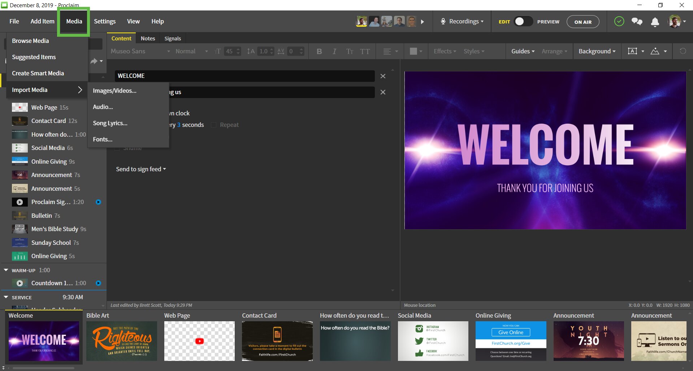Click the green sync status checkmark icon
The width and height of the screenshot is (693, 371).
point(619,22)
